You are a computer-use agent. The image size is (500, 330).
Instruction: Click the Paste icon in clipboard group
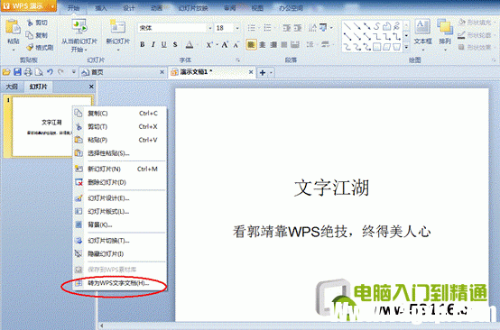(x=13, y=27)
